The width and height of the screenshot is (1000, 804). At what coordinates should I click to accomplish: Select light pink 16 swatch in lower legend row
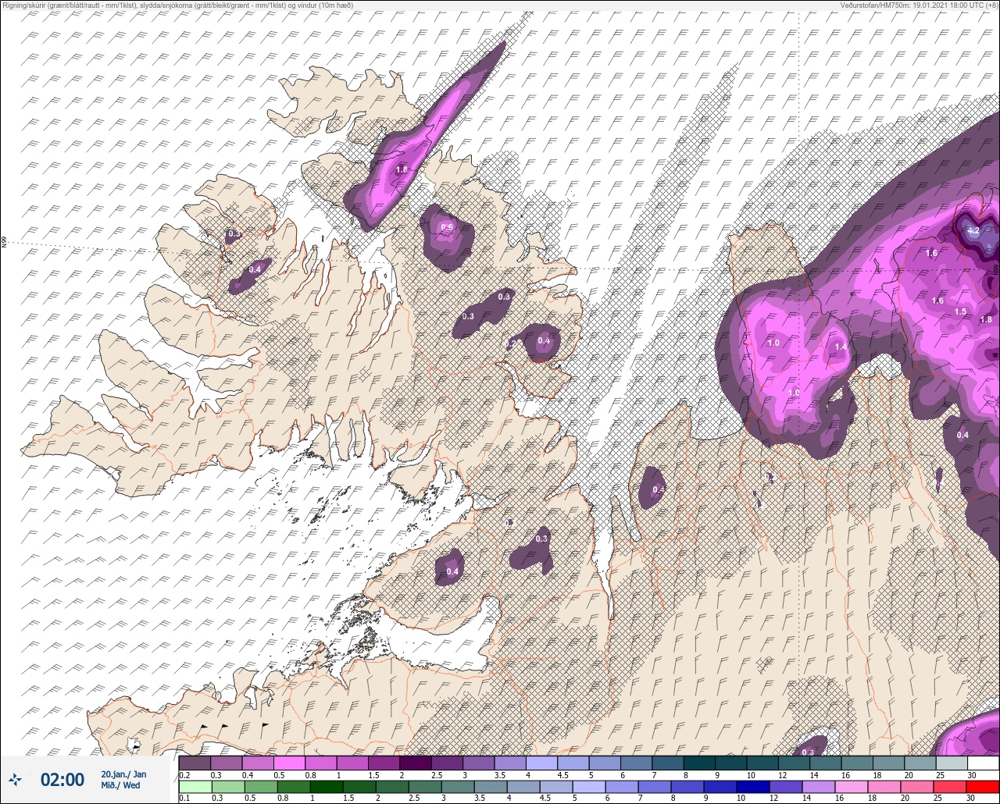(x=852, y=785)
